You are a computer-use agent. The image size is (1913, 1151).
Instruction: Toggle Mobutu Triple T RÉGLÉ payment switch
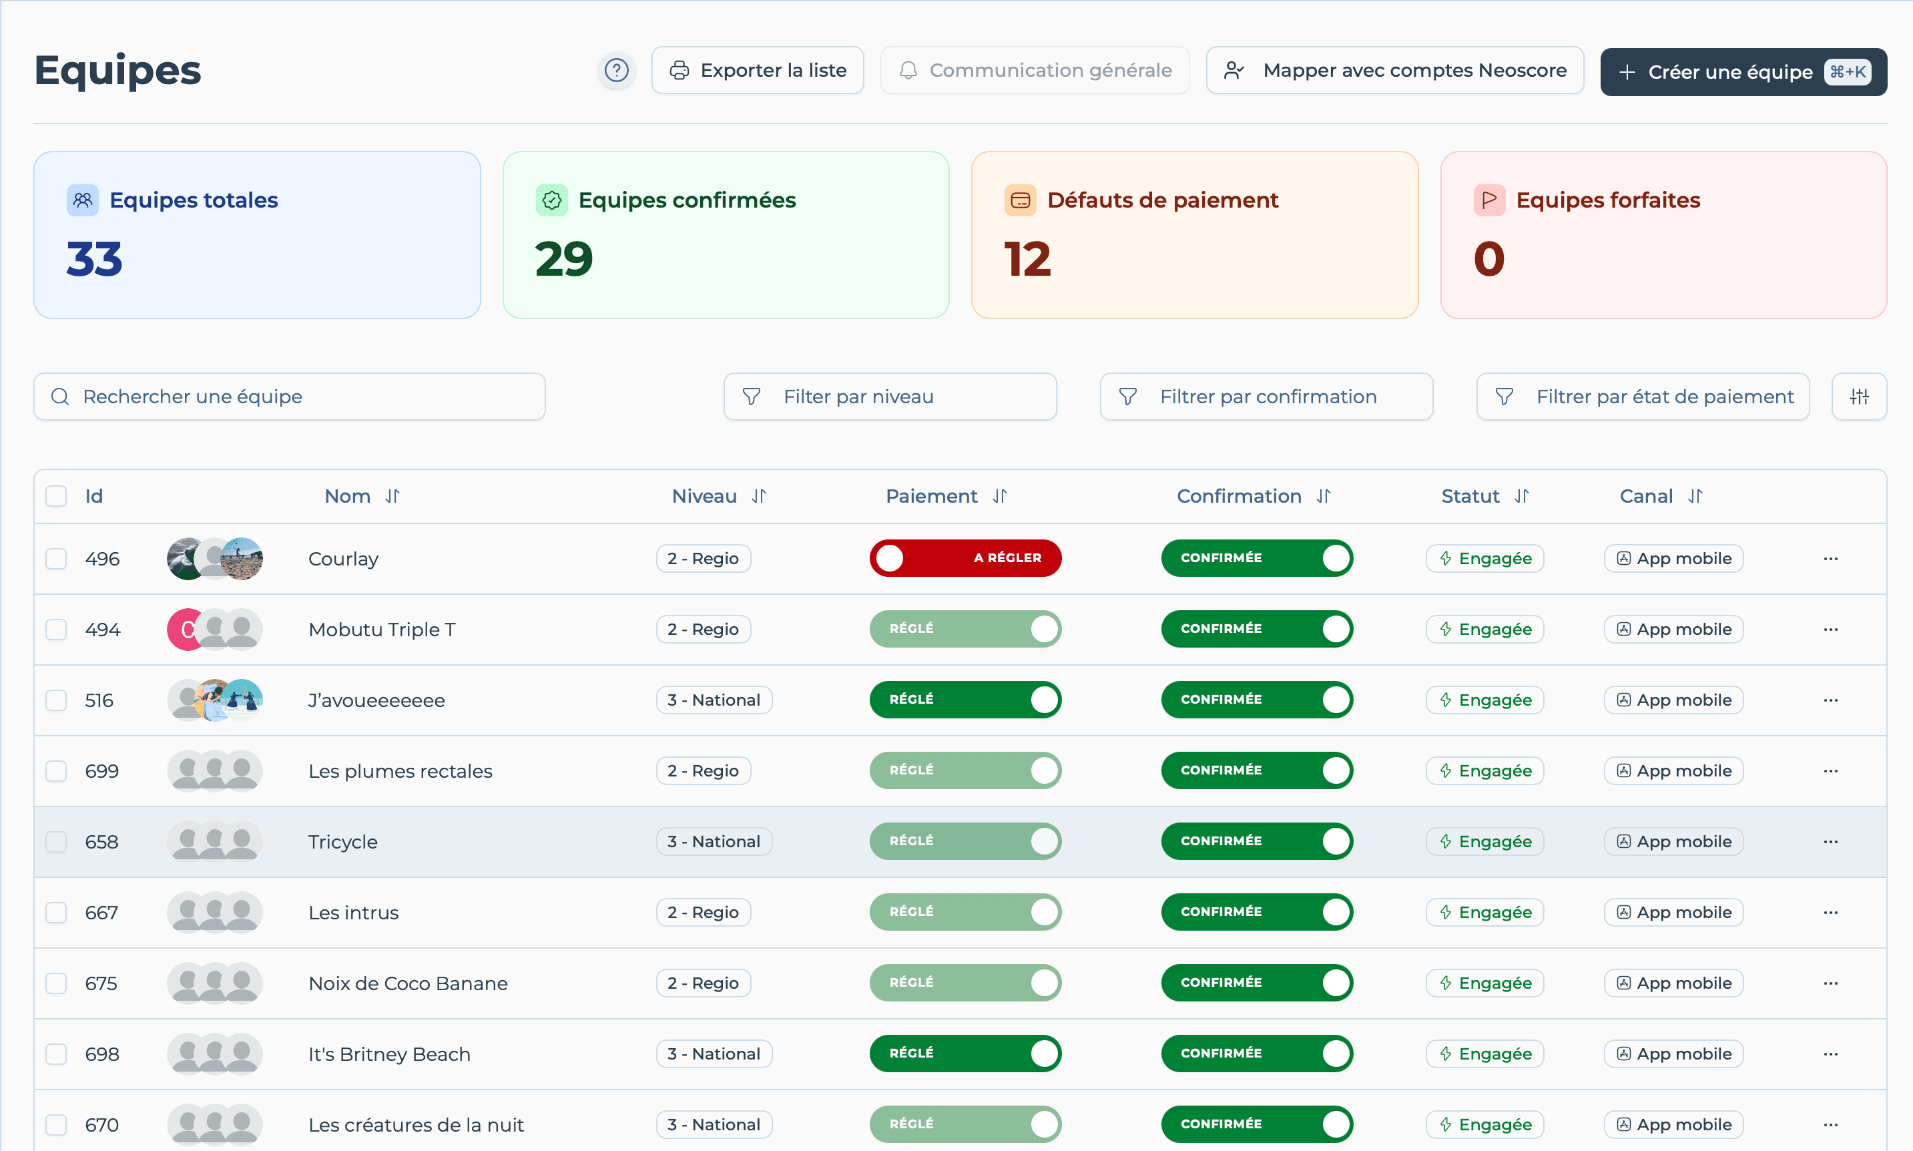(x=965, y=629)
